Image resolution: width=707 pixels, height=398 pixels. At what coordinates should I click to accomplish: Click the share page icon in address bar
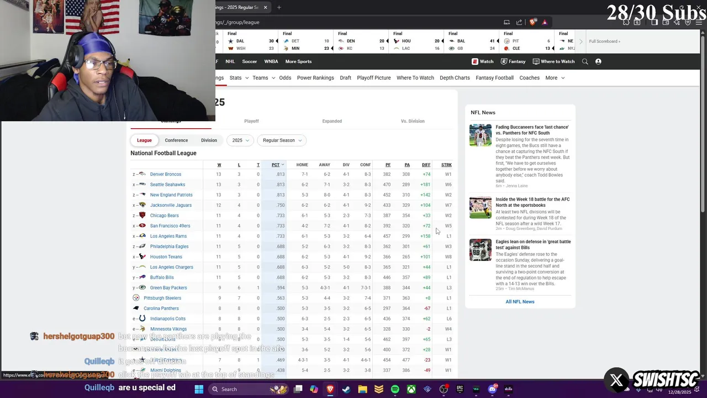(x=519, y=22)
